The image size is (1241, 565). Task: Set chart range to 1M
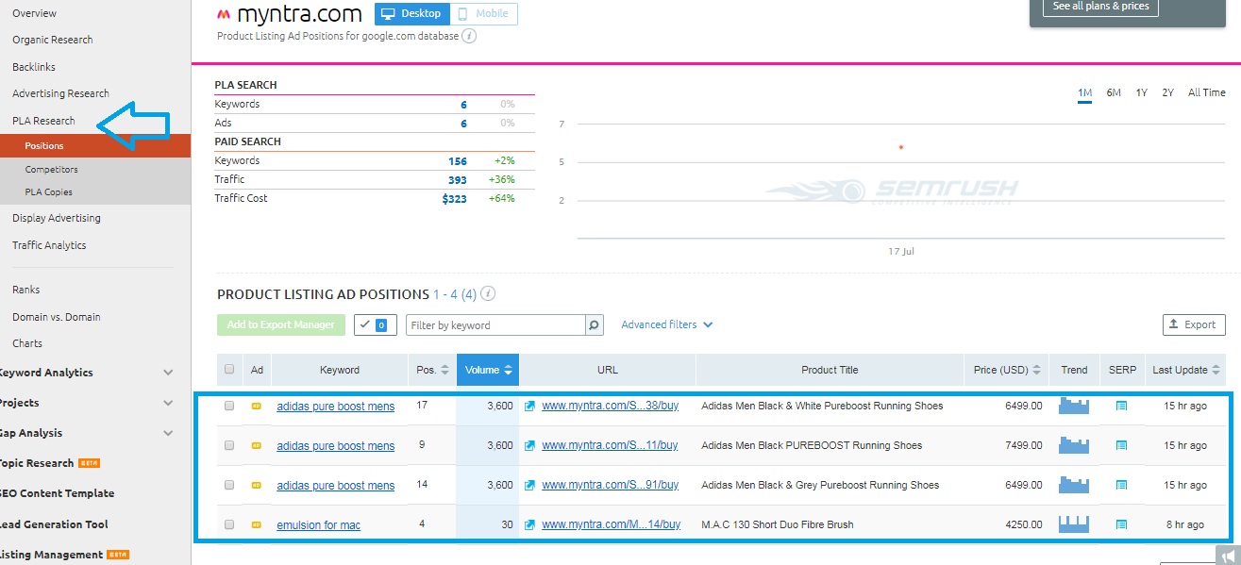tap(1084, 92)
